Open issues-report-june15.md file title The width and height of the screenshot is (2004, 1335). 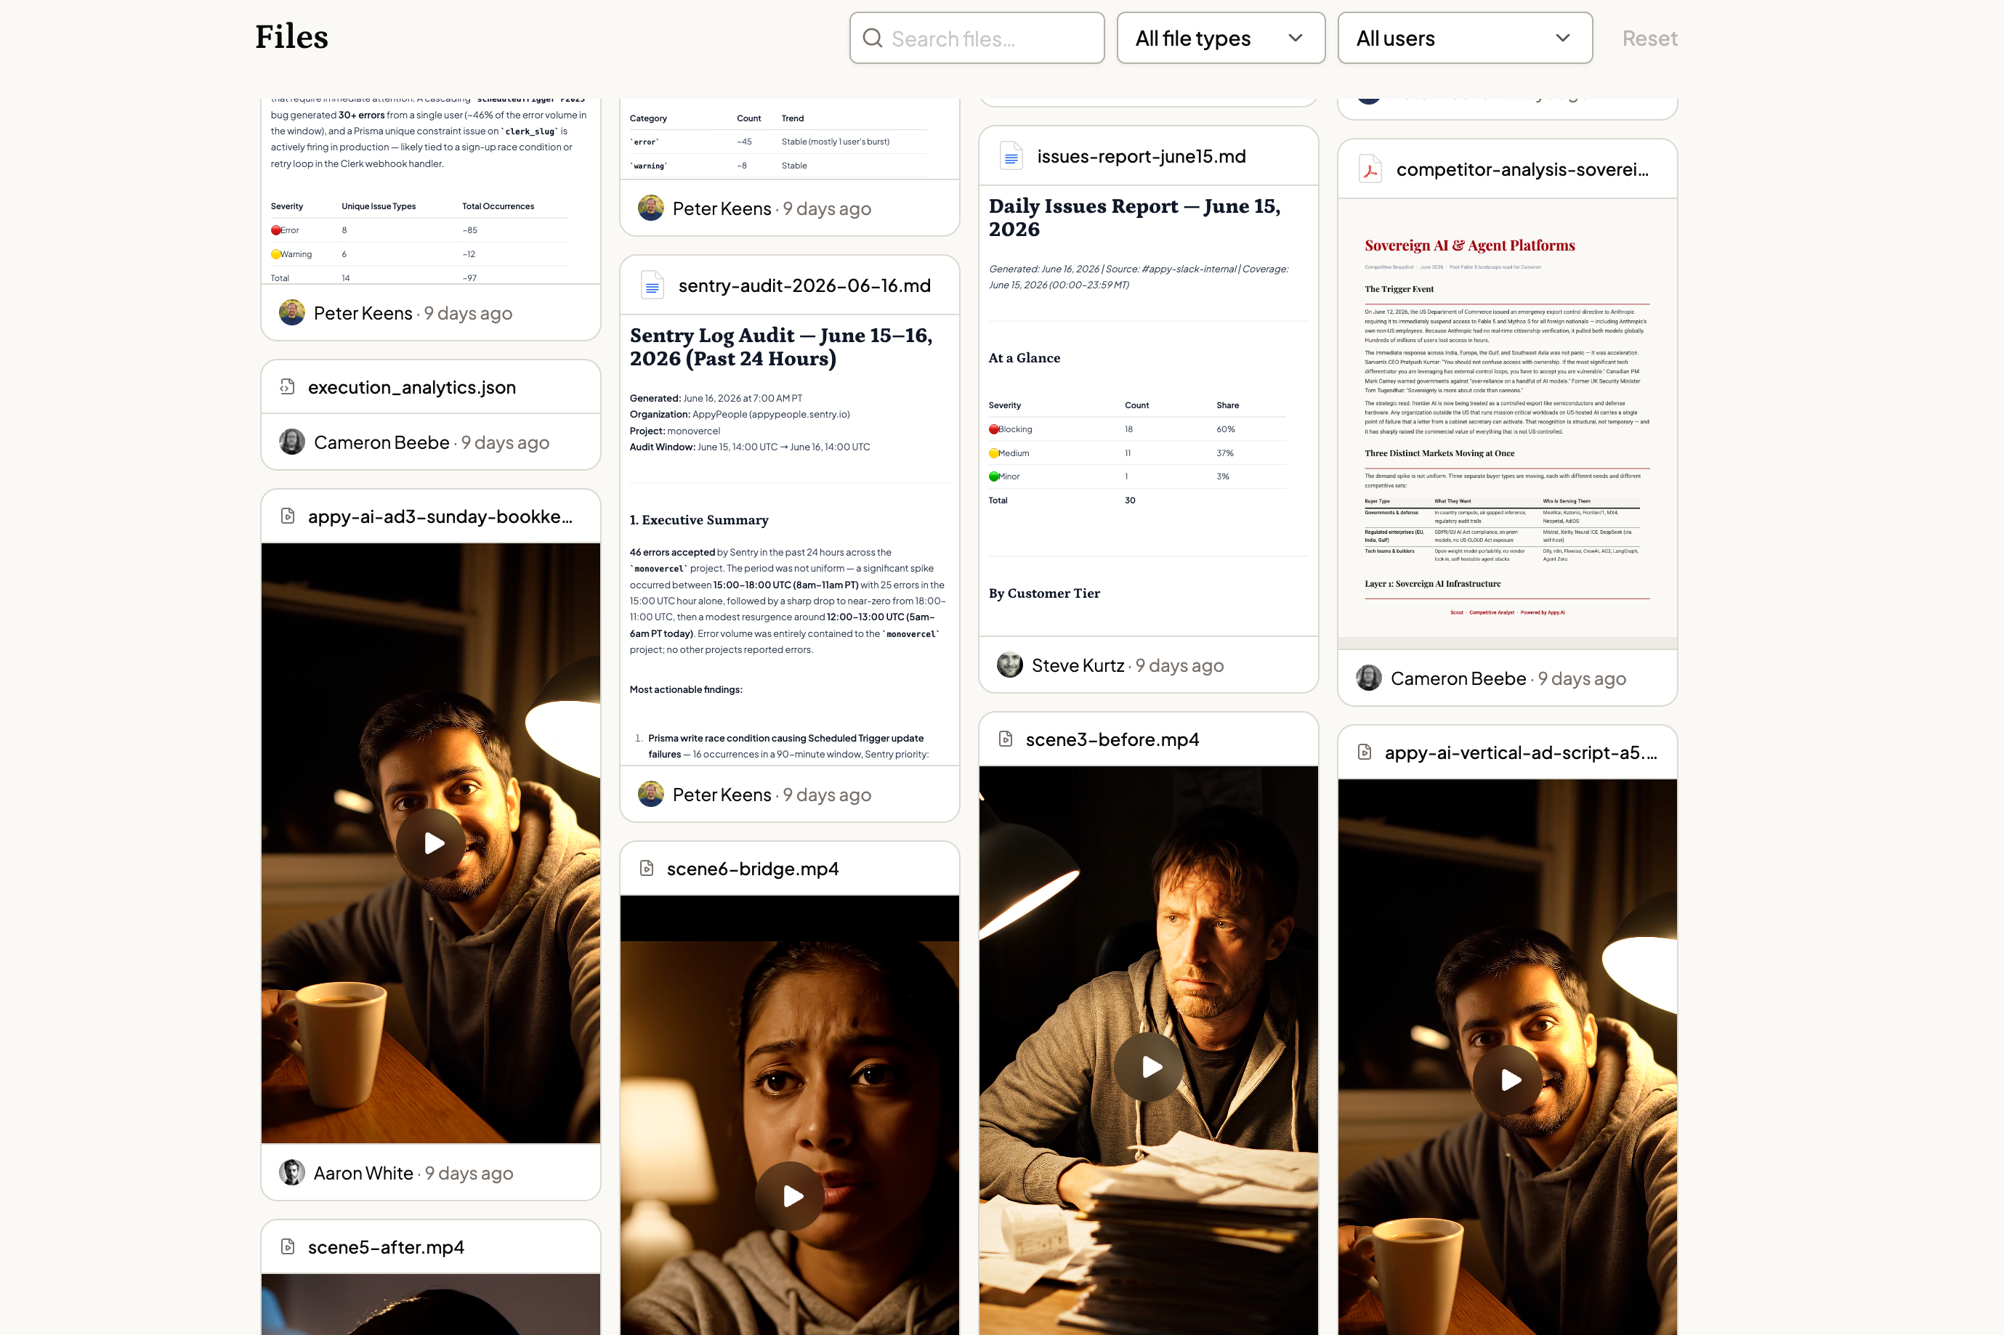[x=1142, y=157]
